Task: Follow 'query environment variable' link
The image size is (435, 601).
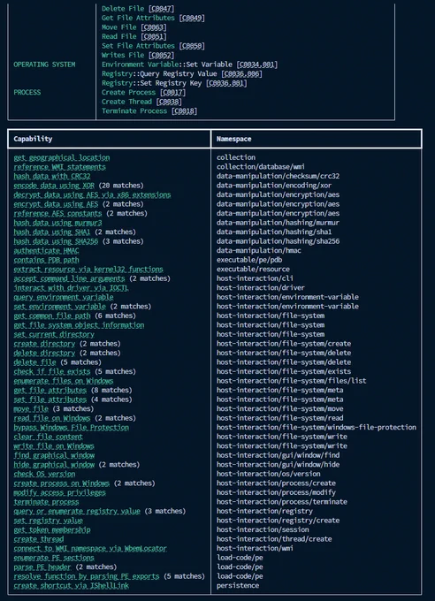Action: (64, 297)
